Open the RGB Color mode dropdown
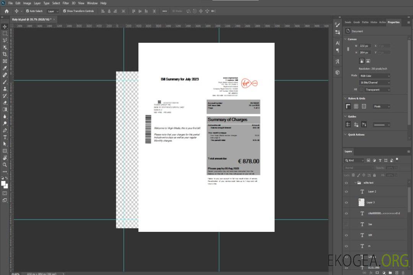The image size is (413, 275). pyautogui.click(x=375, y=76)
